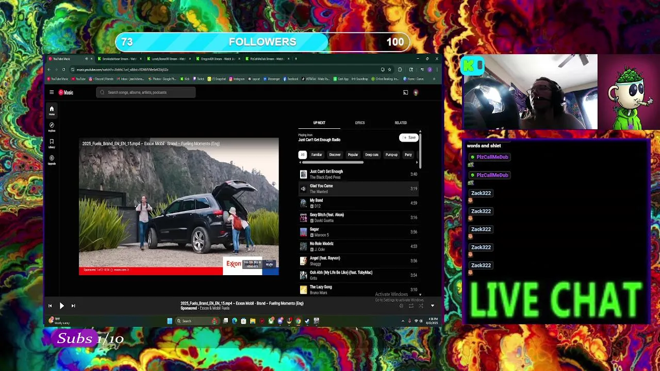The width and height of the screenshot is (660, 371).
Task: Open the Messenger bookmark
Action: [271, 79]
